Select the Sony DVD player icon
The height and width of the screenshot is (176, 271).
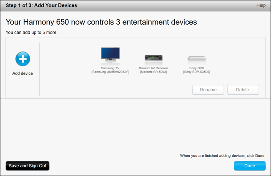197,58
